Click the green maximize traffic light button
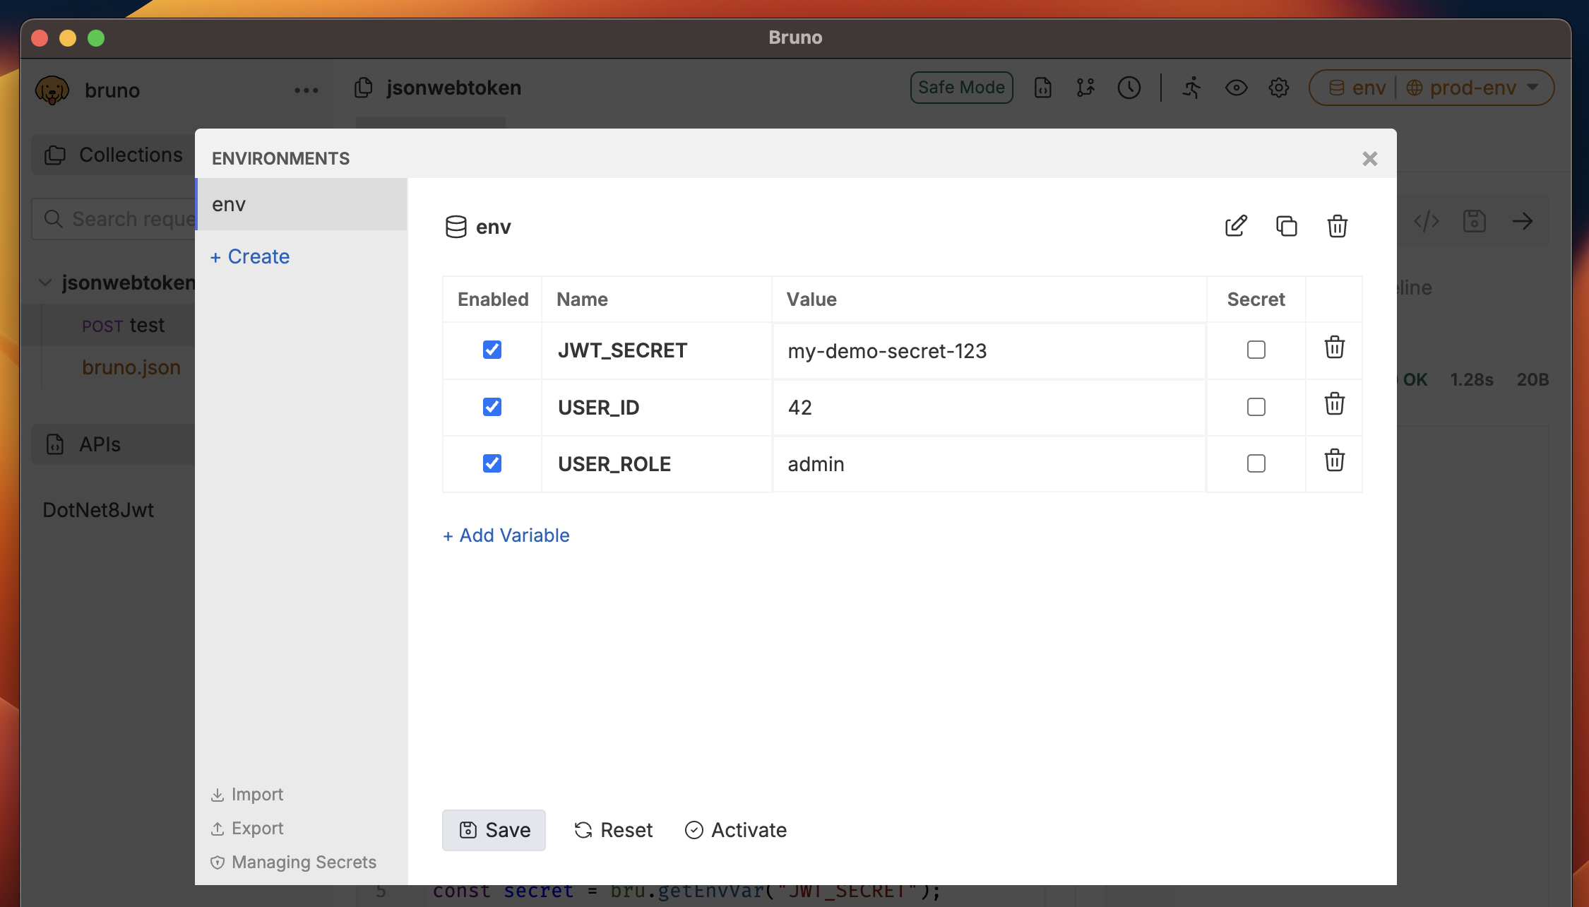Image resolution: width=1589 pixels, height=907 pixels. pos(95,38)
